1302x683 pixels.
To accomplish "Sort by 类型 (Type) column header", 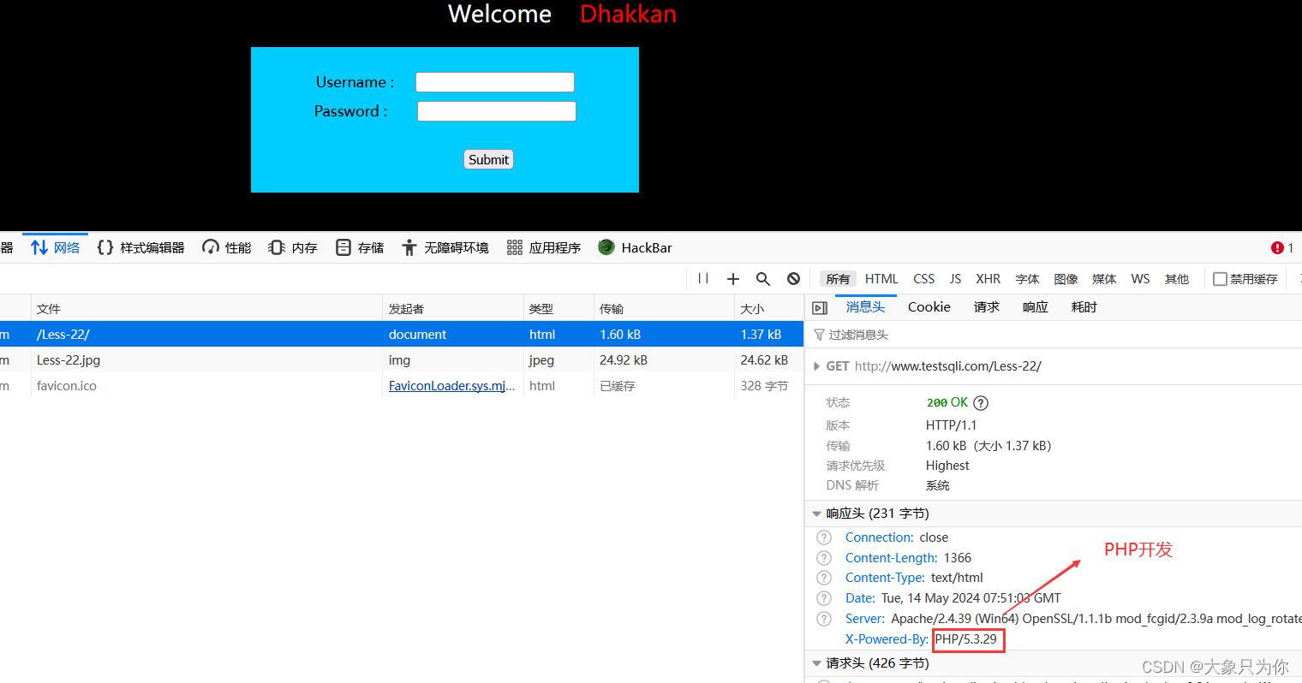I will pyautogui.click(x=558, y=308).
